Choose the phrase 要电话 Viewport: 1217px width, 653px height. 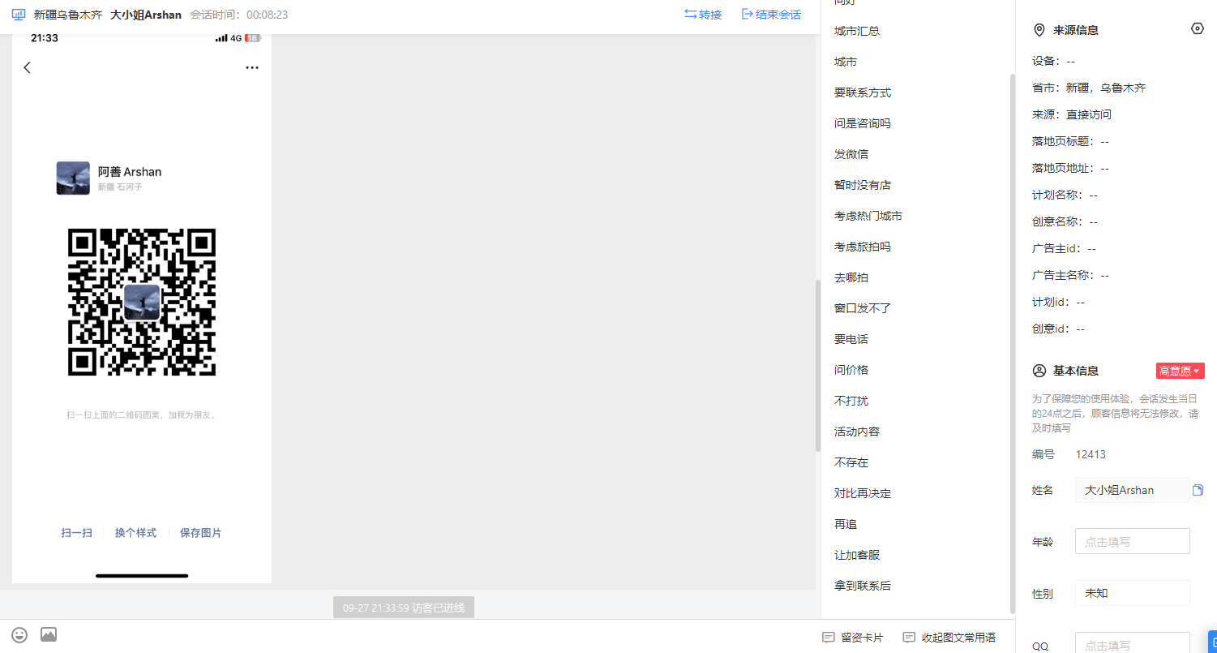pyautogui.click(x=851, y=339)
